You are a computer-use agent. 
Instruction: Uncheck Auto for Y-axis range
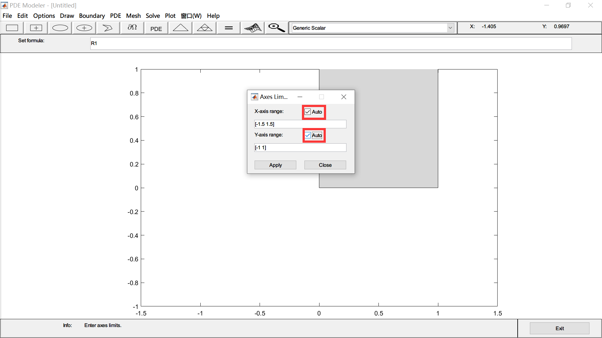pos(308,135)
